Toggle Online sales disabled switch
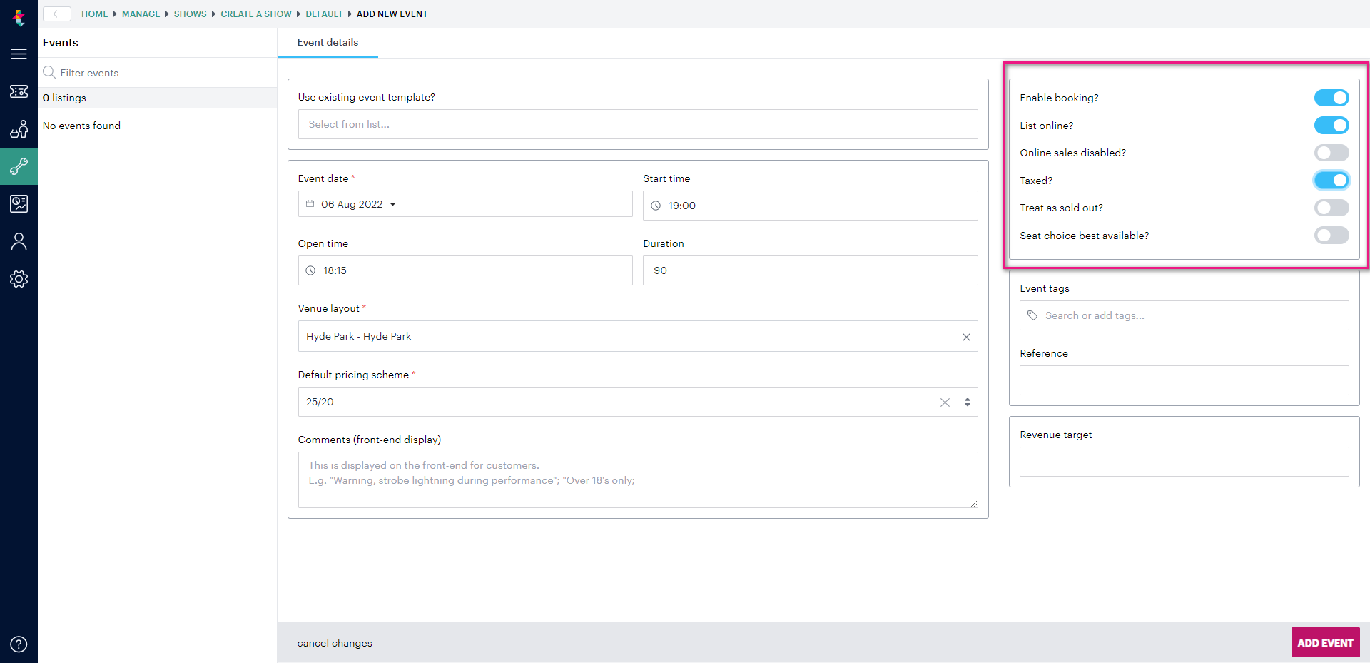The image size is (1370, 663). (x=1331, y=153)
